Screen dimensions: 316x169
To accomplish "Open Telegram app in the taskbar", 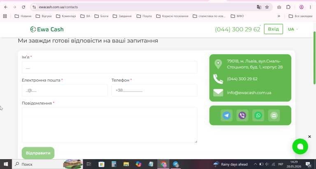I will (176, 164).
